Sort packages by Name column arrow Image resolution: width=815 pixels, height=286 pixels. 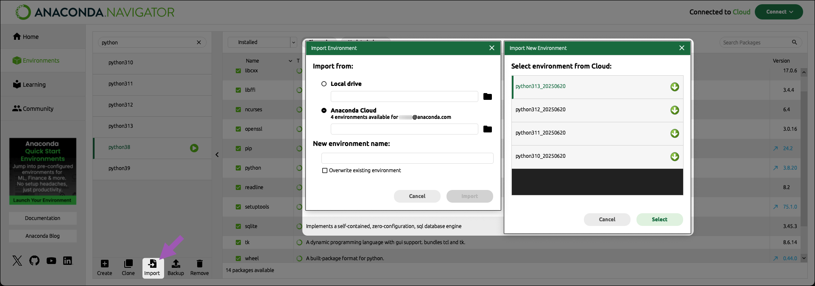pyautogui.click(x=290, y=61)
